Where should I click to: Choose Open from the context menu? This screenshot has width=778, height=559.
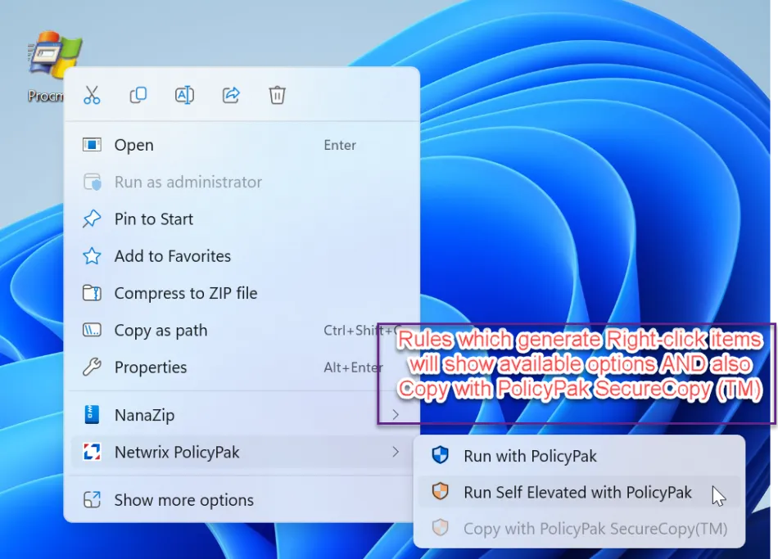point(242,145)
